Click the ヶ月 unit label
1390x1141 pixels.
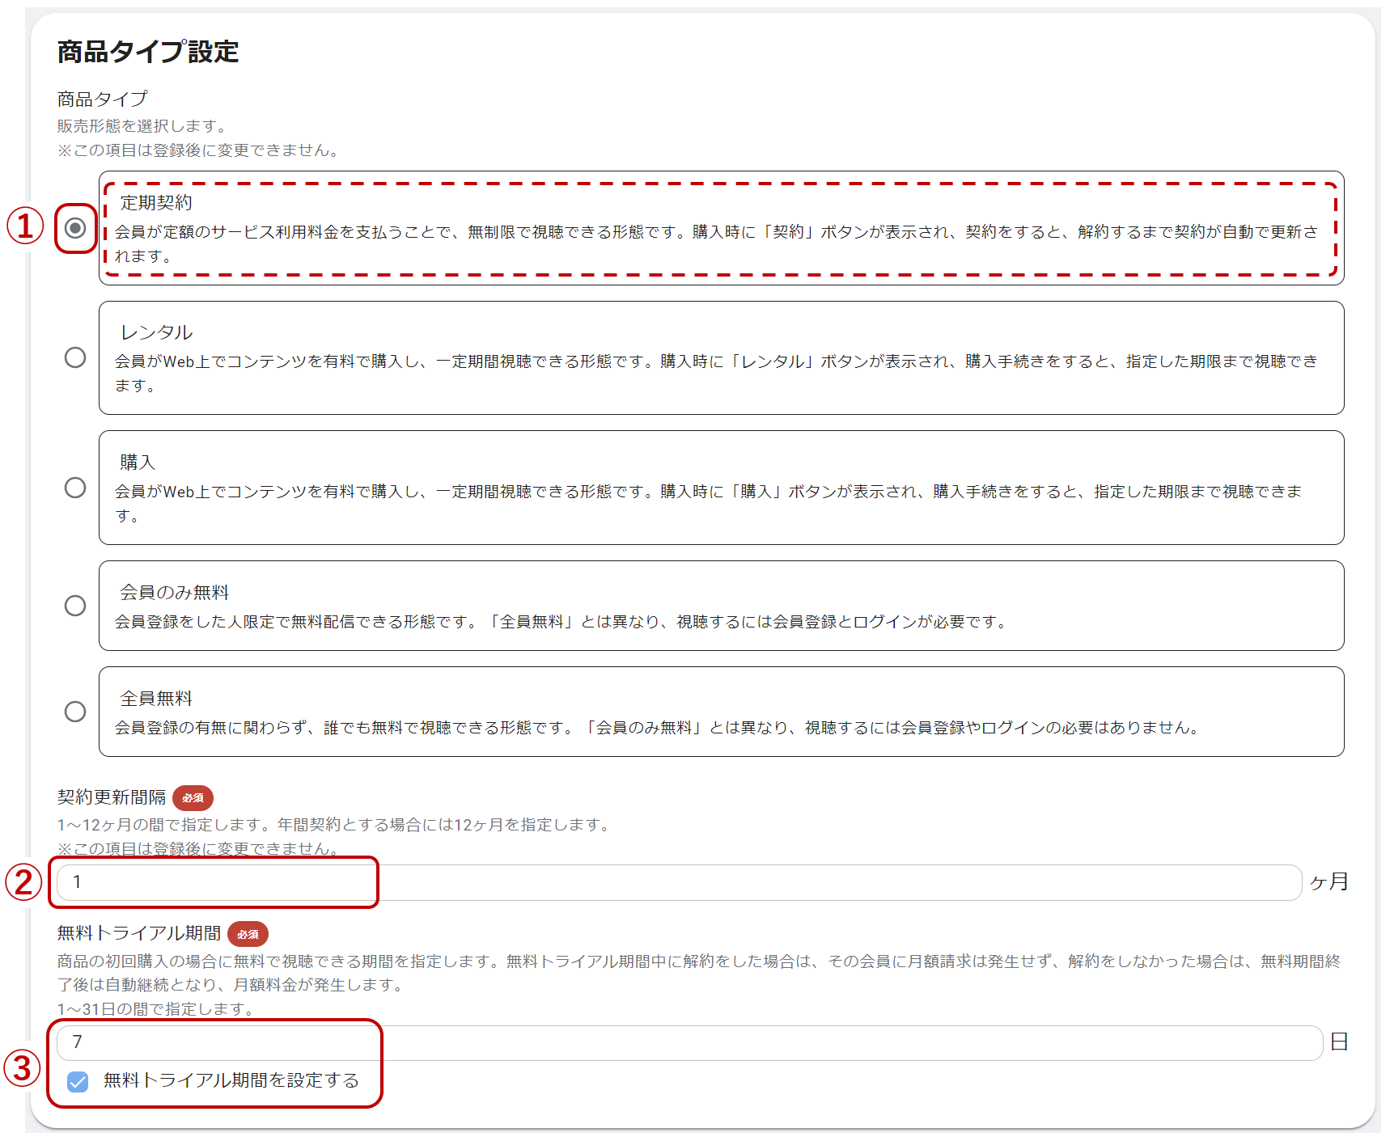pyautogui.click(x=1329, y=882)
